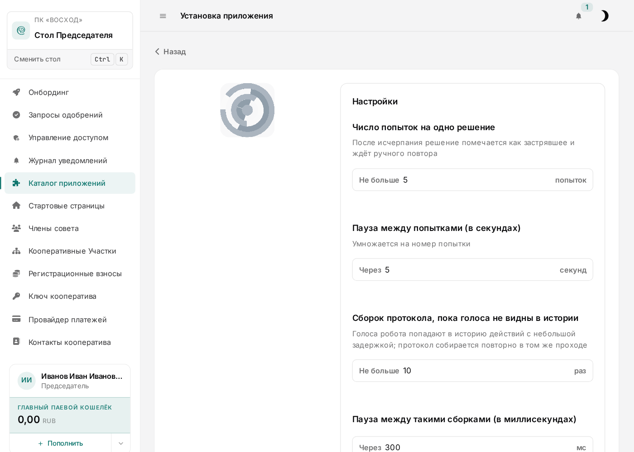The height and width of the screenshot is (452, 634).
Task: Click the Пополнить button
Action: [x=61, y=443]
